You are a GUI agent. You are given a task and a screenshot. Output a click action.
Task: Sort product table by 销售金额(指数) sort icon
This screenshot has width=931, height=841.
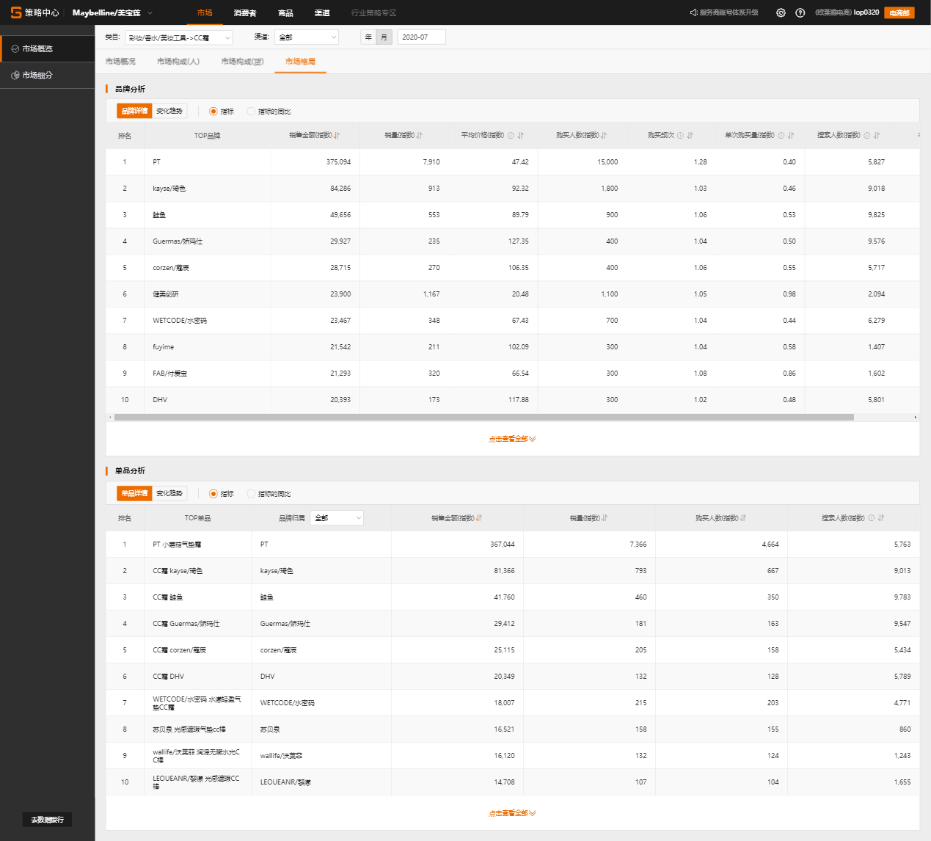coord(479,518)
